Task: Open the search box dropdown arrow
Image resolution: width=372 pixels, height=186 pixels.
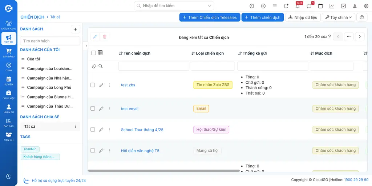Action: tap(210, 6)
